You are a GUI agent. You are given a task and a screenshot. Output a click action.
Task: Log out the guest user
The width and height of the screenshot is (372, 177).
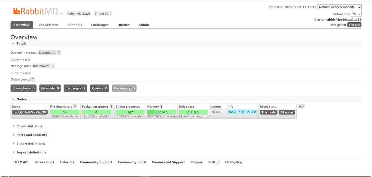coord(354,25)
